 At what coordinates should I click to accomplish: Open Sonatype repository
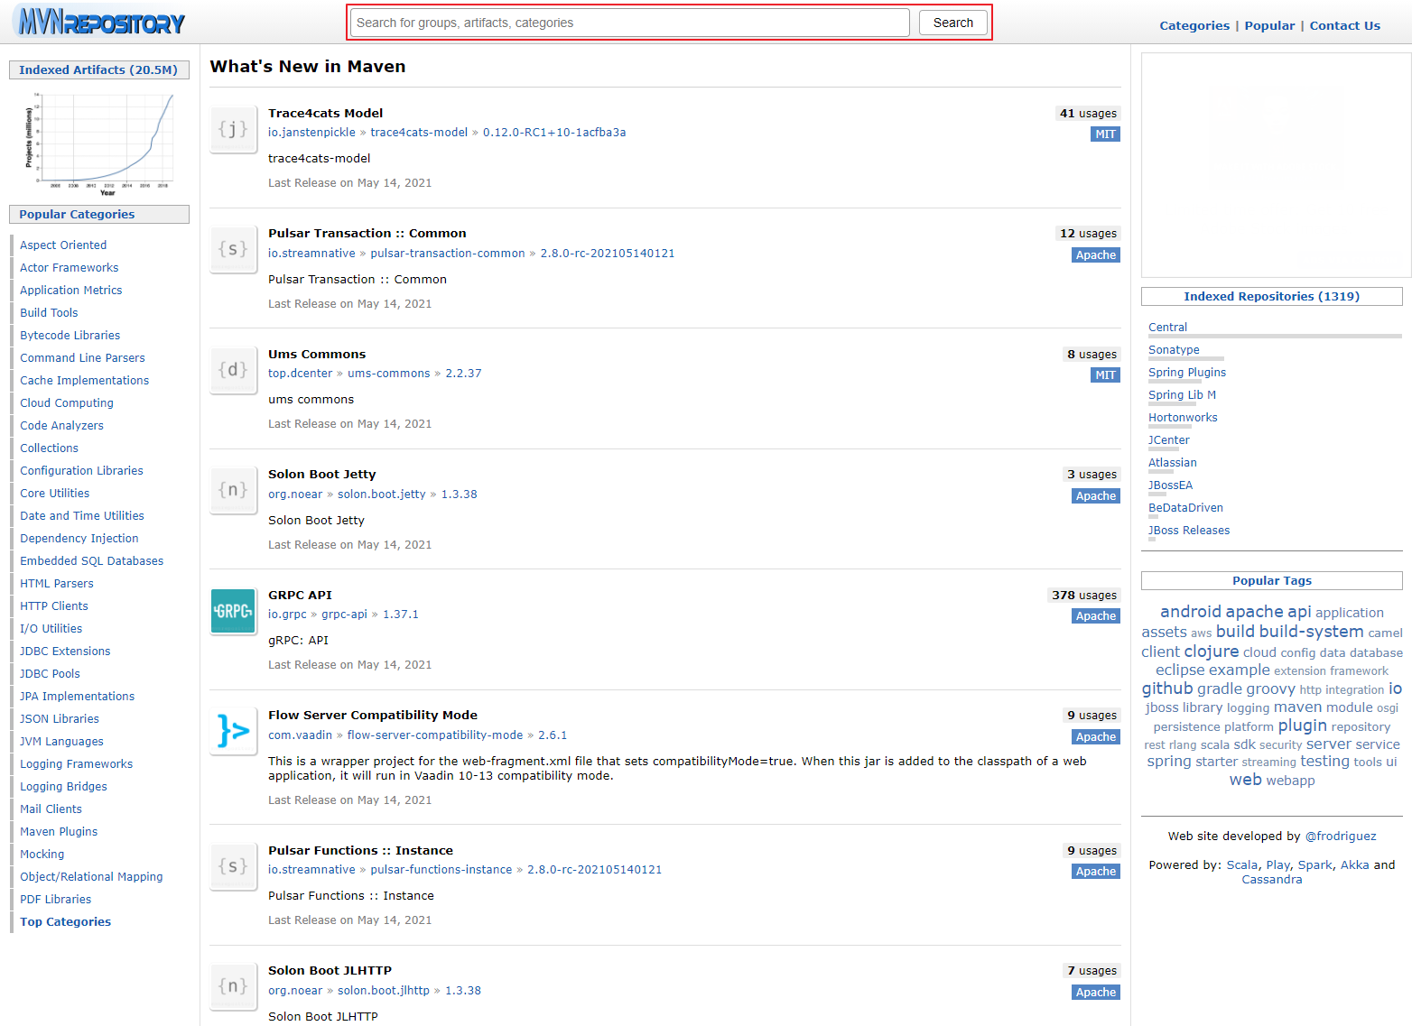[1174, 349]
